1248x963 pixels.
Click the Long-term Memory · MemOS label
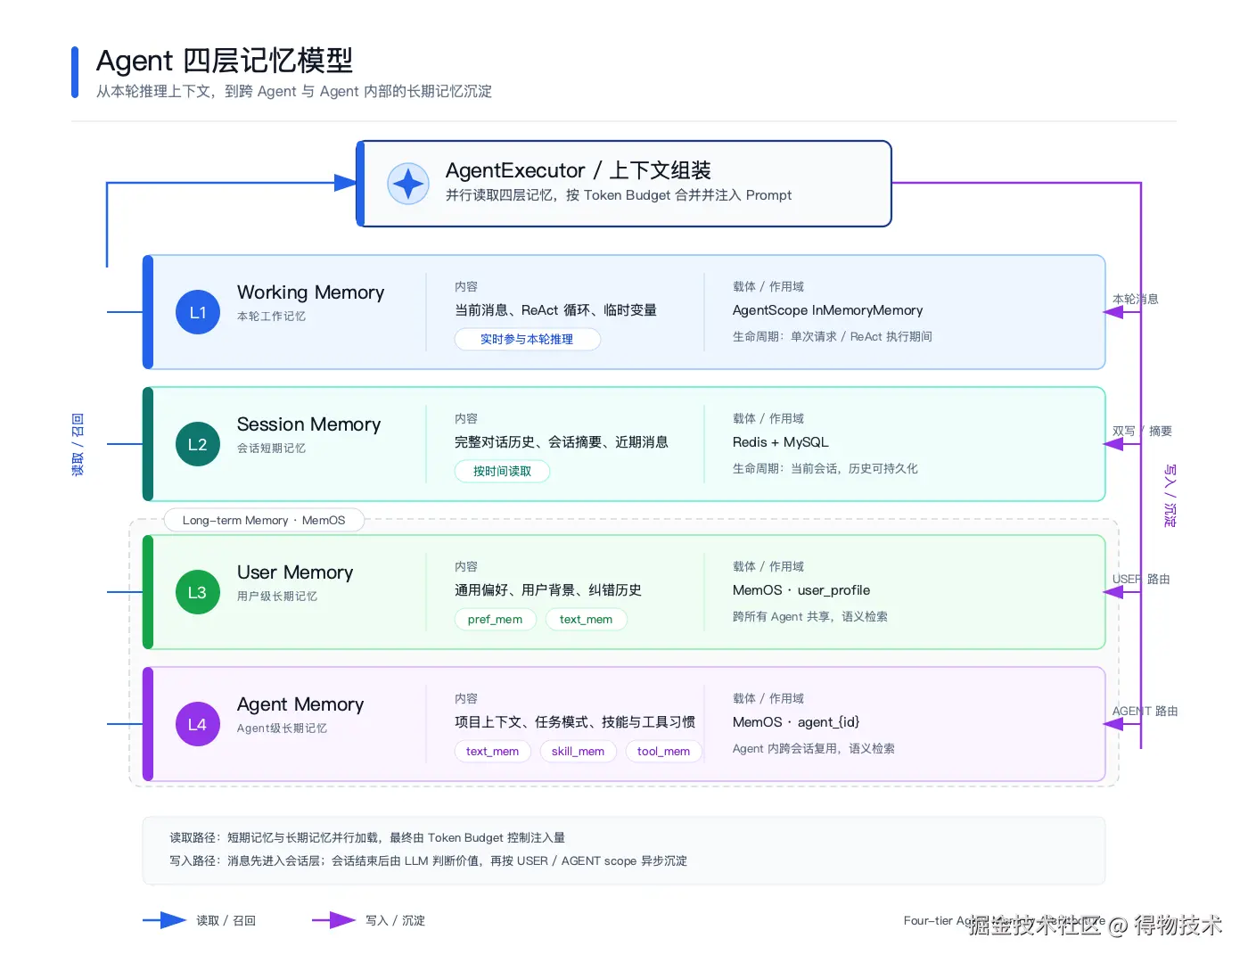264,521
